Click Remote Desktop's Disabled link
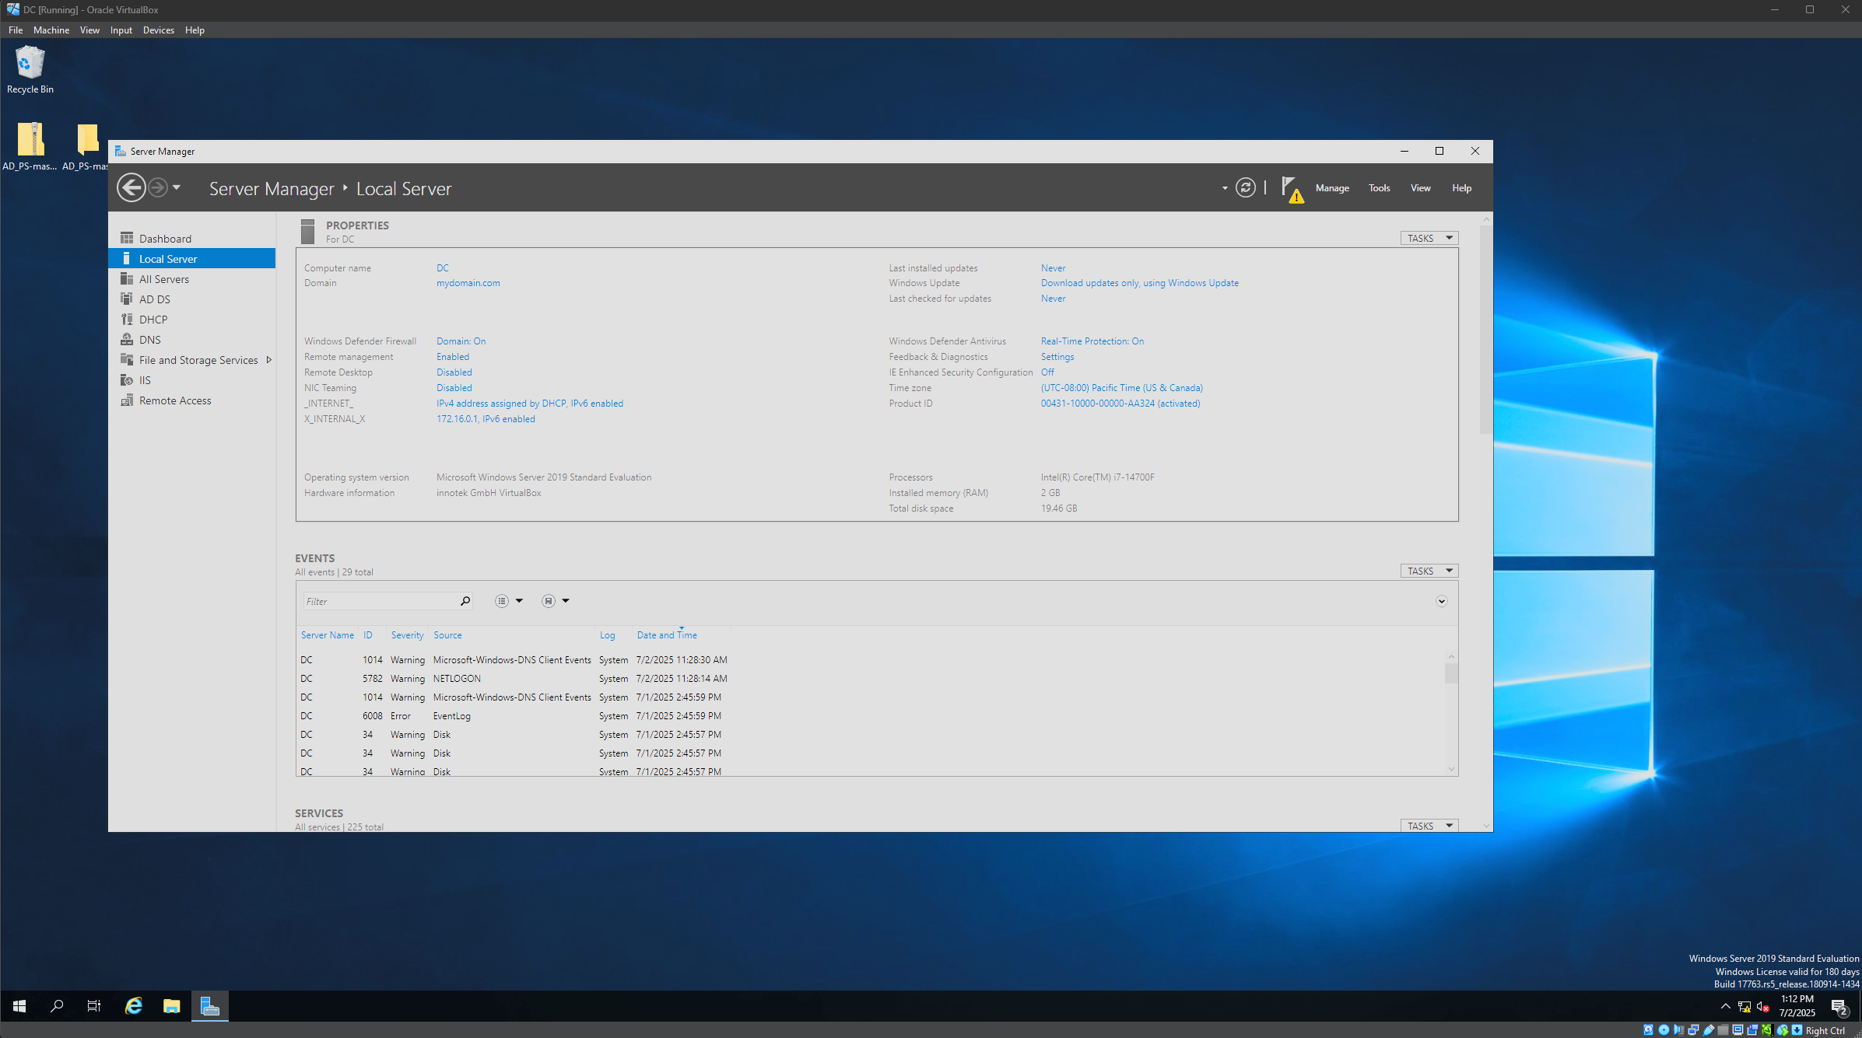 [454, 372]
